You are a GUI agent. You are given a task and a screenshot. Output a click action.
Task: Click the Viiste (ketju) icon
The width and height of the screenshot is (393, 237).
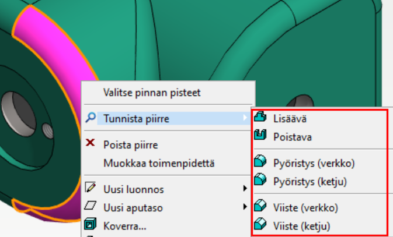tap(261, 225)
